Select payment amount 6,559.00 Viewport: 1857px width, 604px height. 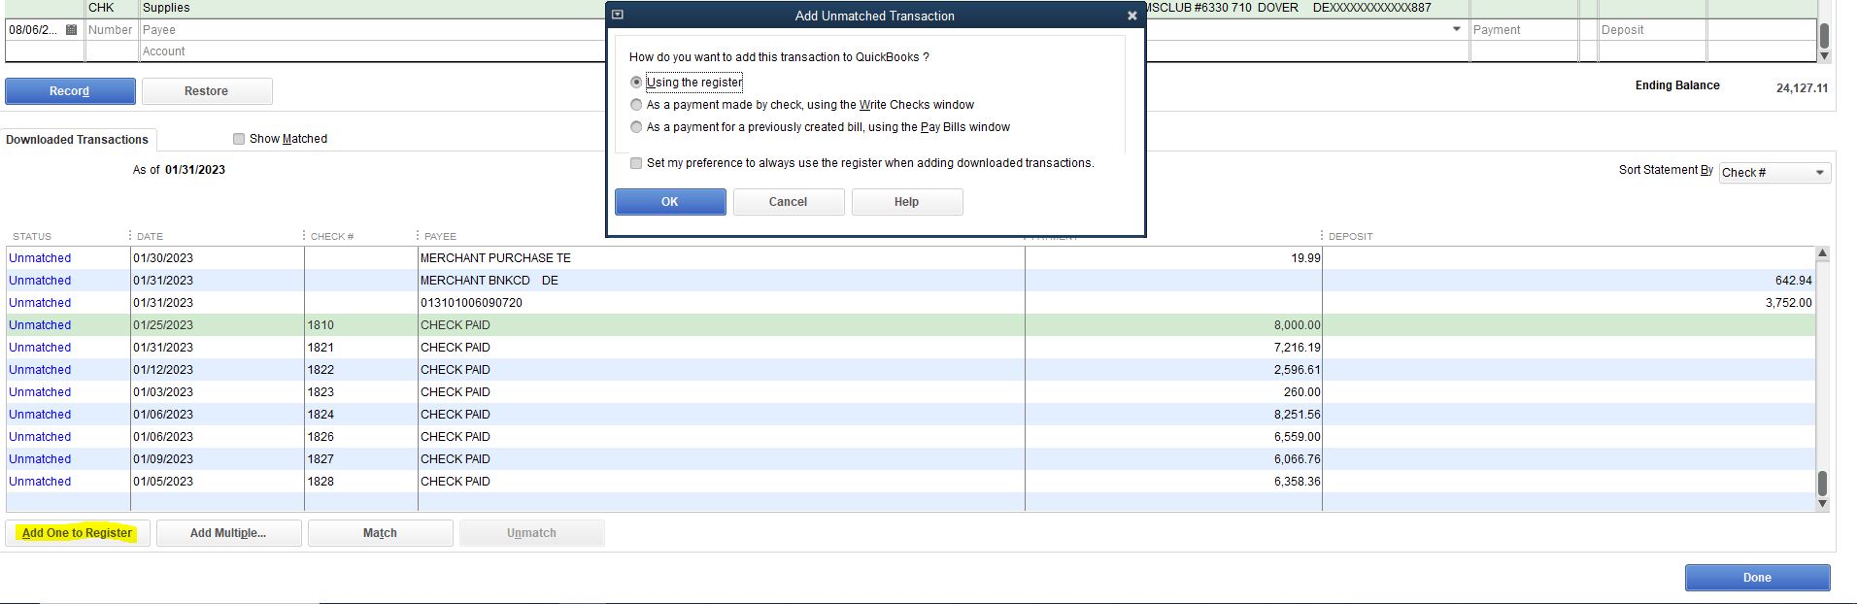pos(1297,437)
